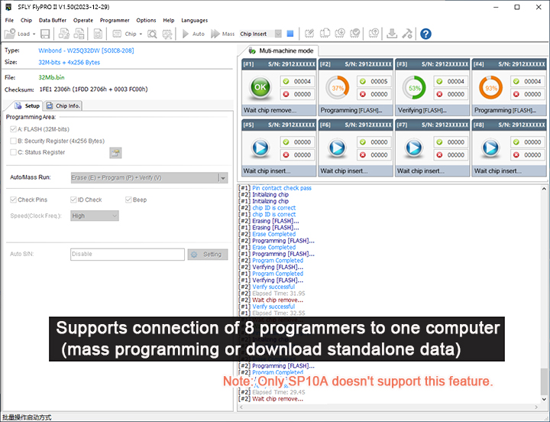Toggle the A: FLASH (32M-bits) checkbox
This screenshot has height=422, width=550.
(x=13, y=130)
